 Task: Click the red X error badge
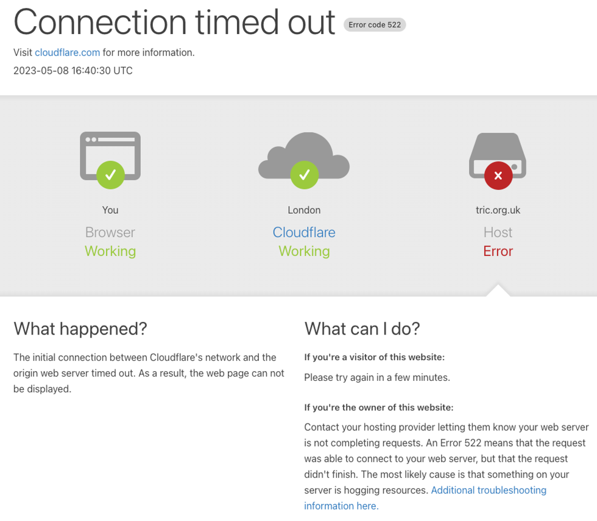pyautogui.click(x=498, y=175)
